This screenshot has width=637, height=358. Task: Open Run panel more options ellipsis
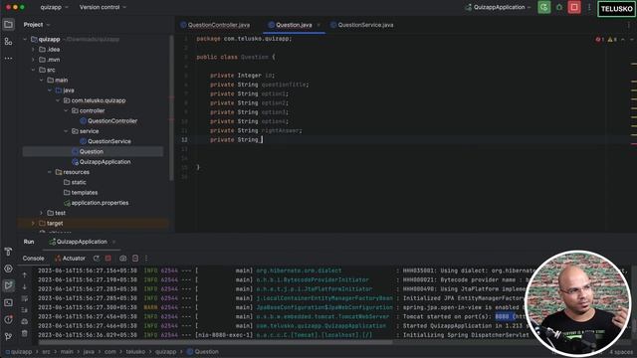coord(146,259)
